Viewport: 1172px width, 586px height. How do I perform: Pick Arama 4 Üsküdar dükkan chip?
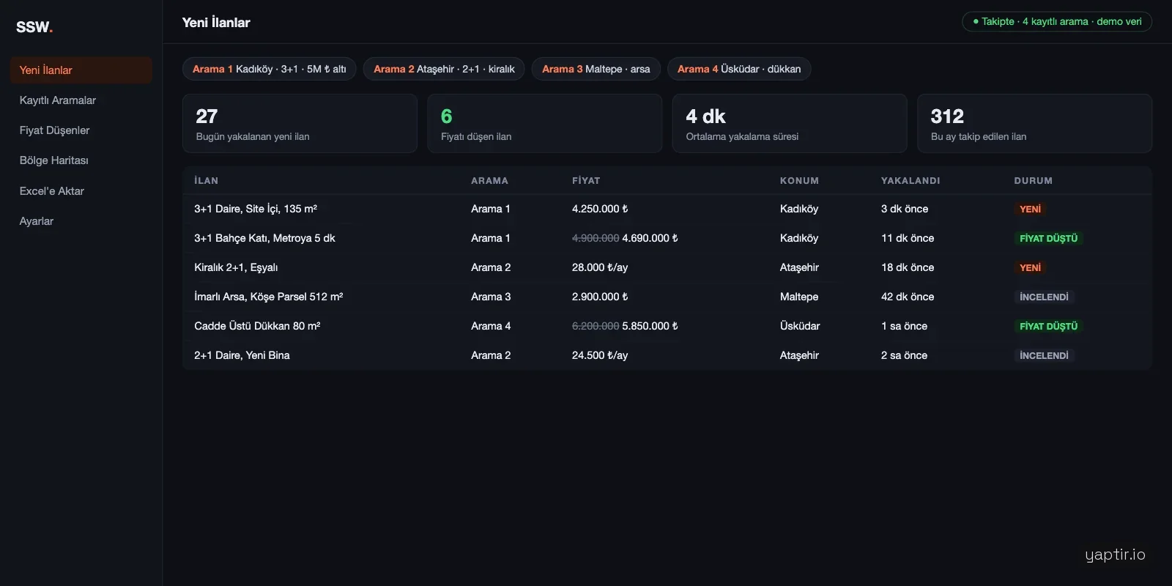point(739,69)
